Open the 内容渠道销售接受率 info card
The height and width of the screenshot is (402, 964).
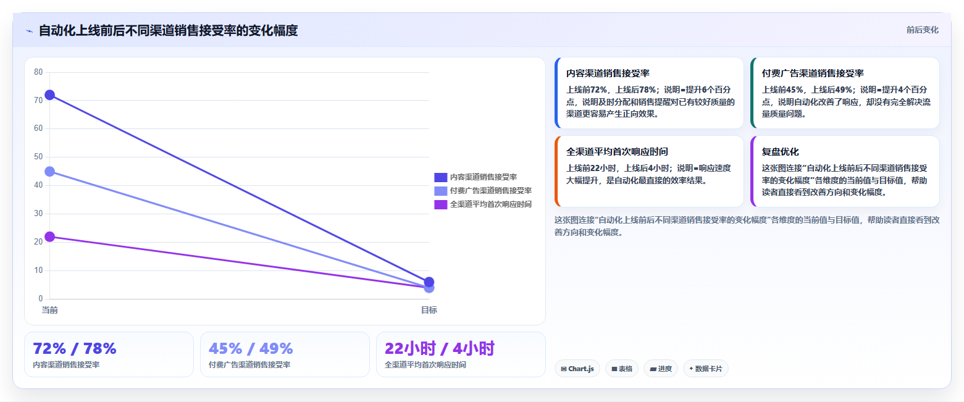(650, 93)
